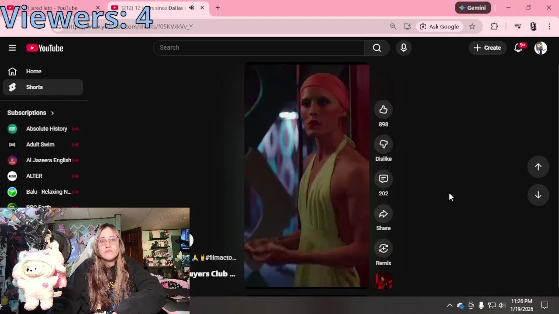Image resolution: width=559 pixels, height=314 pixels.
Task: Click the Ask Google lens button
Action: pyautogui.click(x=439, y=27)
